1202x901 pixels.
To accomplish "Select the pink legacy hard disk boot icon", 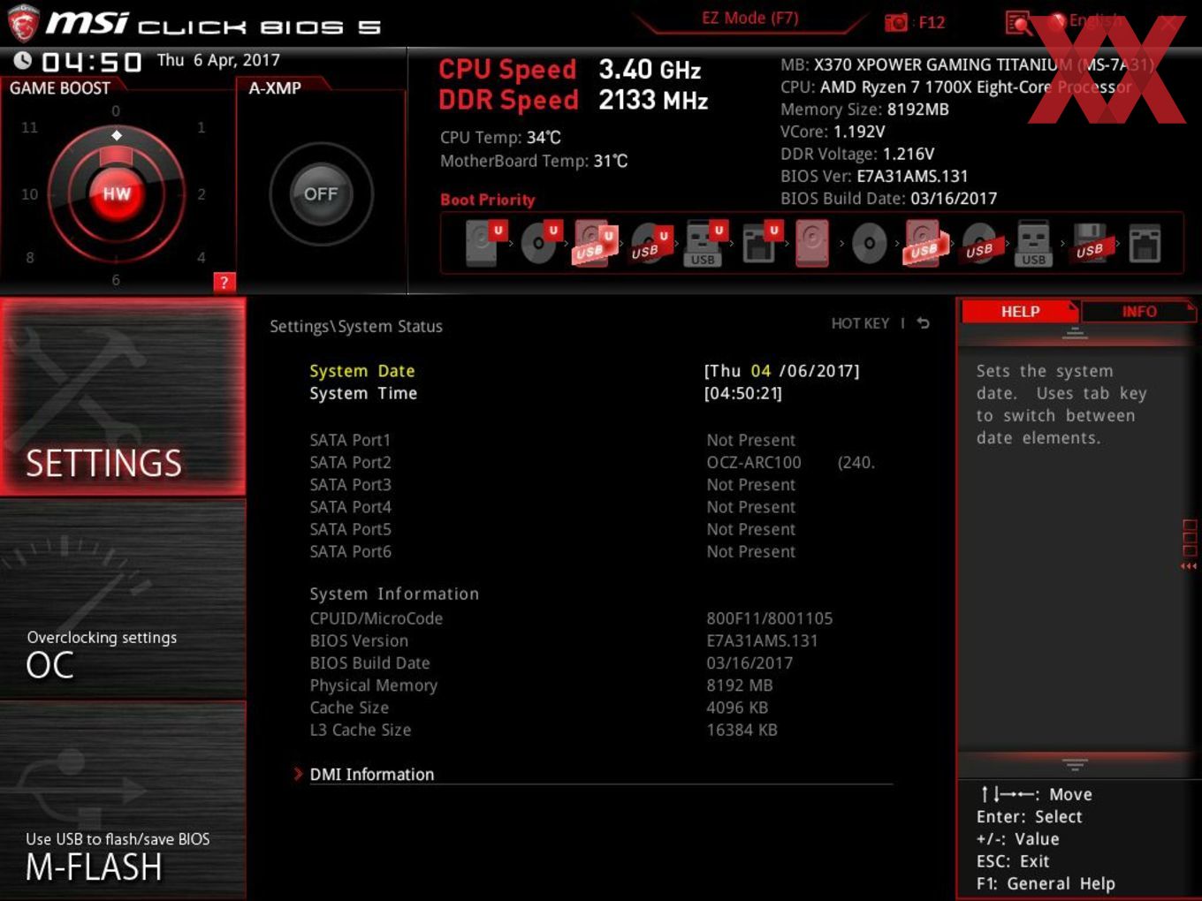I will 813,243.
